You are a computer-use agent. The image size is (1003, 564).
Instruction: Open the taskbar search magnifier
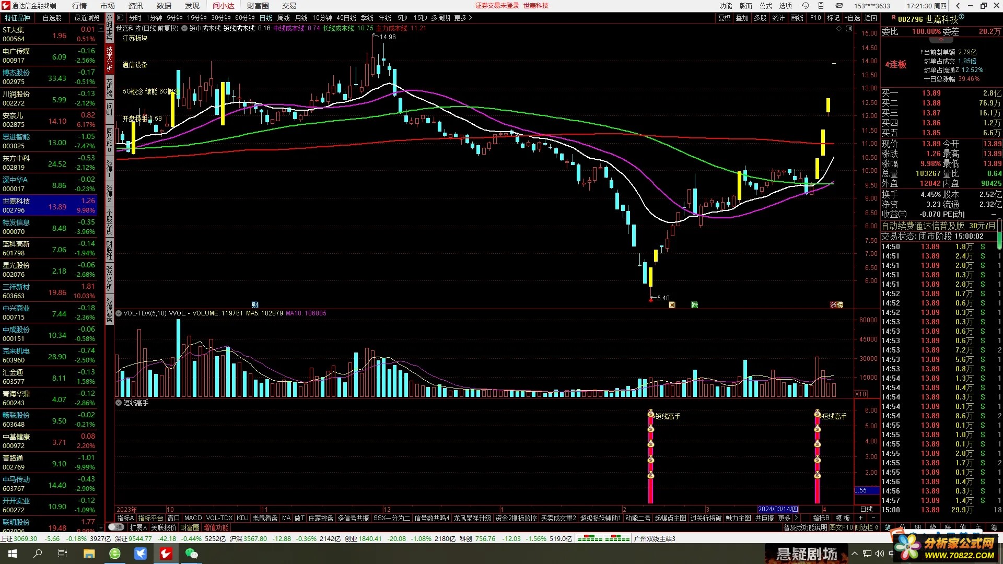[x=38, y=554]
